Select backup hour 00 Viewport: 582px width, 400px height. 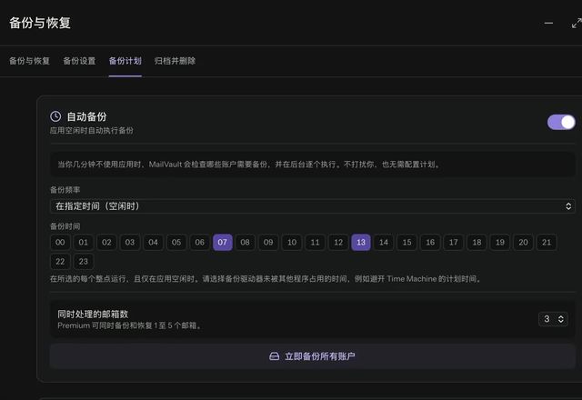click(x=60, y=243)
